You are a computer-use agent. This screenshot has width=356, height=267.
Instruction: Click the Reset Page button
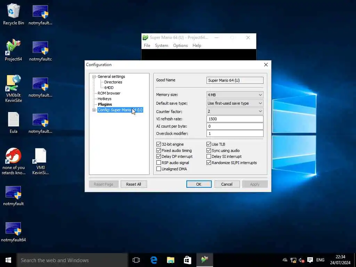[x=104, y=184]
